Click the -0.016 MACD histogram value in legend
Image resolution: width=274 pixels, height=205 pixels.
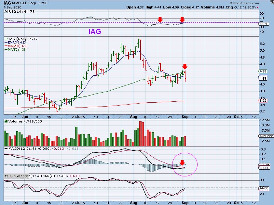73,149
